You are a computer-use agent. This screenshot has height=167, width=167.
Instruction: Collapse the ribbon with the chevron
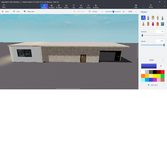click(164, 6)
